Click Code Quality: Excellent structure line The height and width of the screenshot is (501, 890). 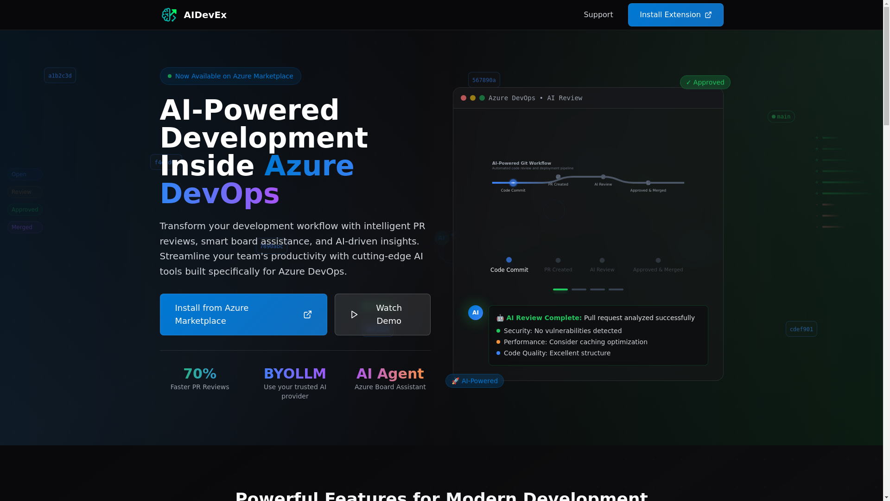tap(553, 353)
